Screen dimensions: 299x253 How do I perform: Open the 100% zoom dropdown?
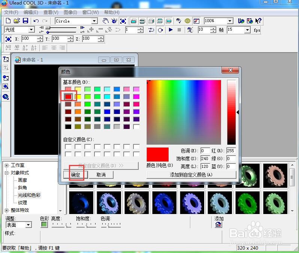click(230, 21)
